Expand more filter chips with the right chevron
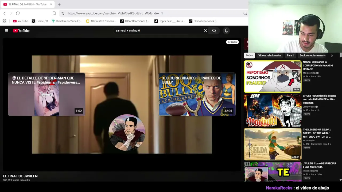 click(332, 56)
